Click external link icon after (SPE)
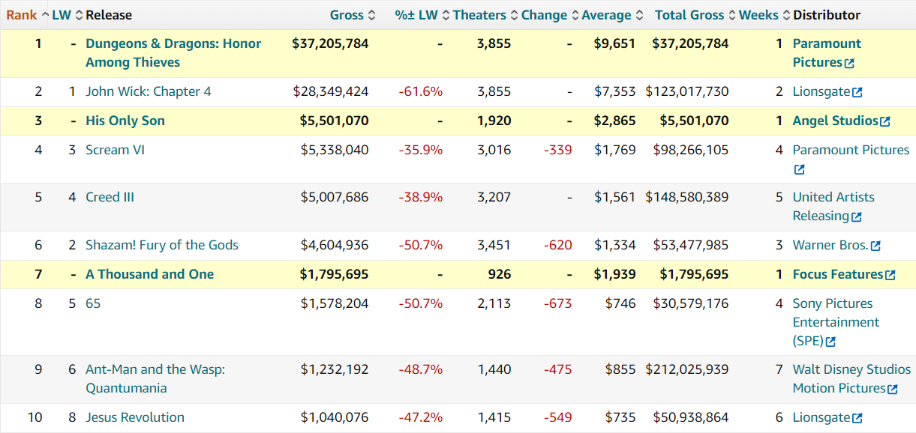916x433 pixels. 830,342
